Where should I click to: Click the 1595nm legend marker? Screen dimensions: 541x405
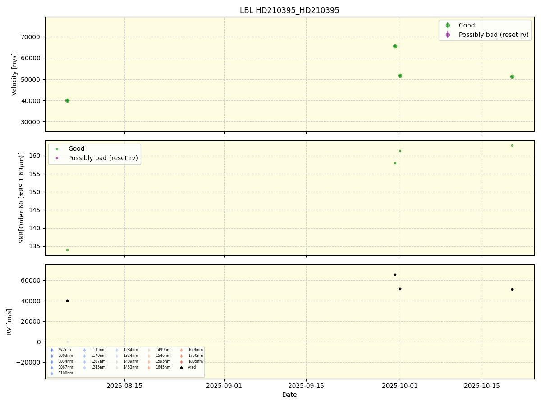(x=149, y=362)
